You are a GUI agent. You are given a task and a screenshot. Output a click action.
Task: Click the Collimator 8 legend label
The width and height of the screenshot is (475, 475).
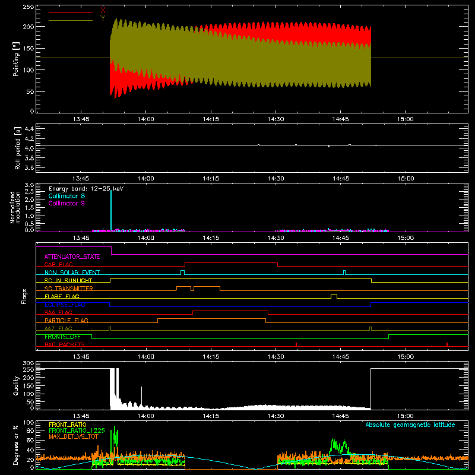point(66,196)
